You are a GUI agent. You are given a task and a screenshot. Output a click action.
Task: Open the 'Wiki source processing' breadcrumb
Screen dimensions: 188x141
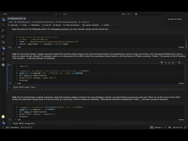pyautogui.click(x=66, y=22)
